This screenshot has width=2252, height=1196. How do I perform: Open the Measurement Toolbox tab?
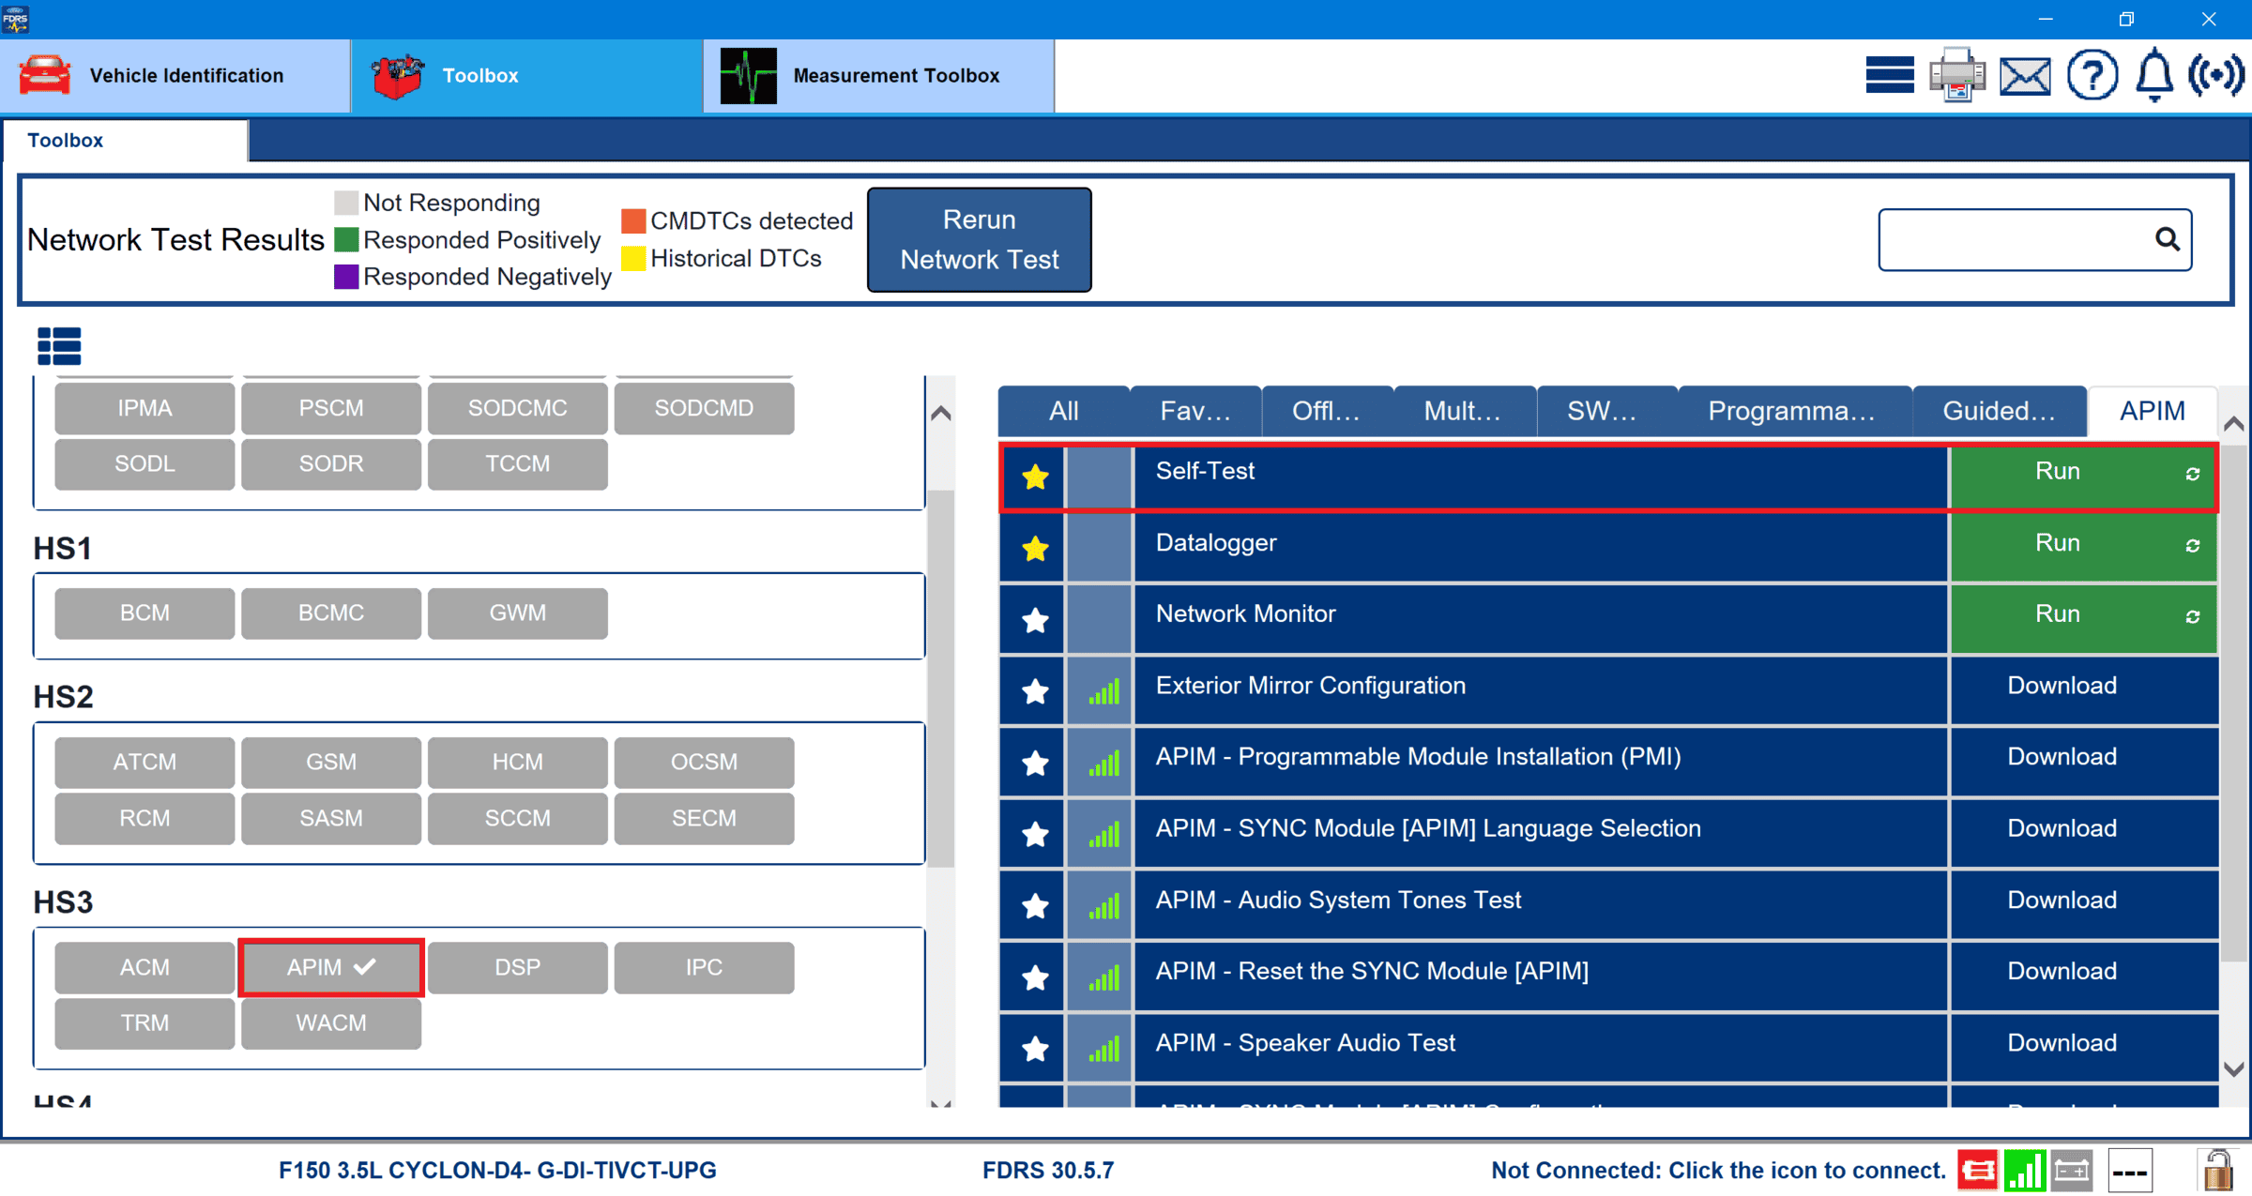click(879, 76)
